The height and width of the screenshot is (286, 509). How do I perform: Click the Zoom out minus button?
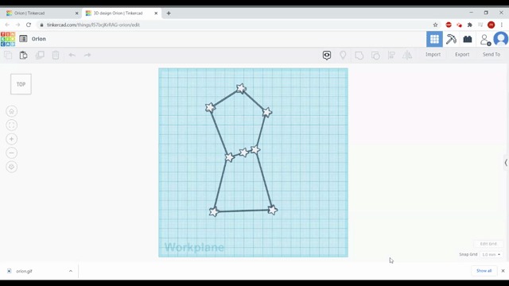point(11,153)
